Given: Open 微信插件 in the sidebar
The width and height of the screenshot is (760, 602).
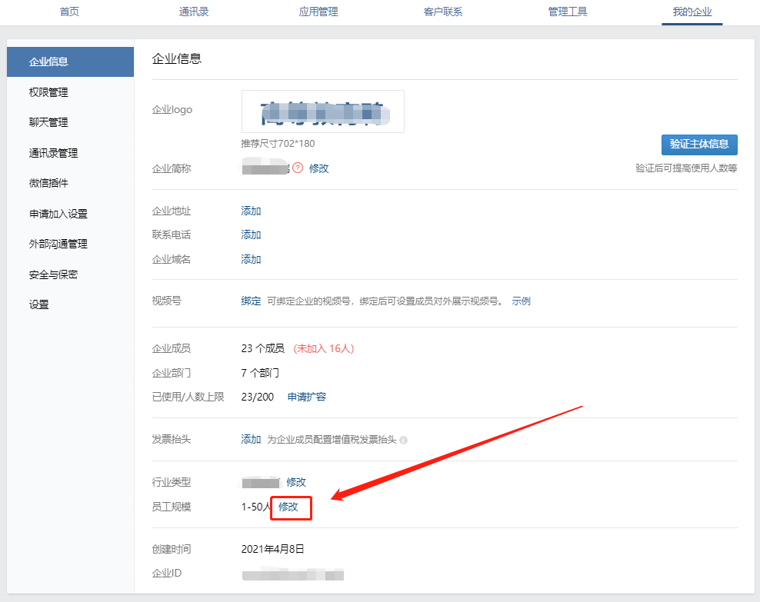Looking at the screenshot, I should click(48, 183).
